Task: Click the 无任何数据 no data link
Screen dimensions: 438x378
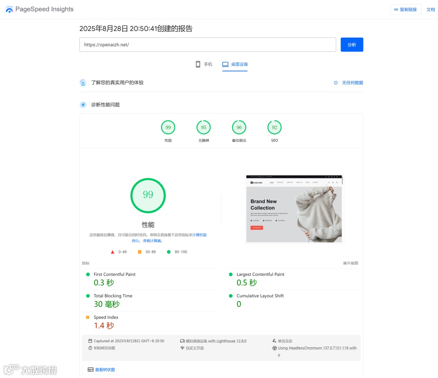Action: point(352,83)
